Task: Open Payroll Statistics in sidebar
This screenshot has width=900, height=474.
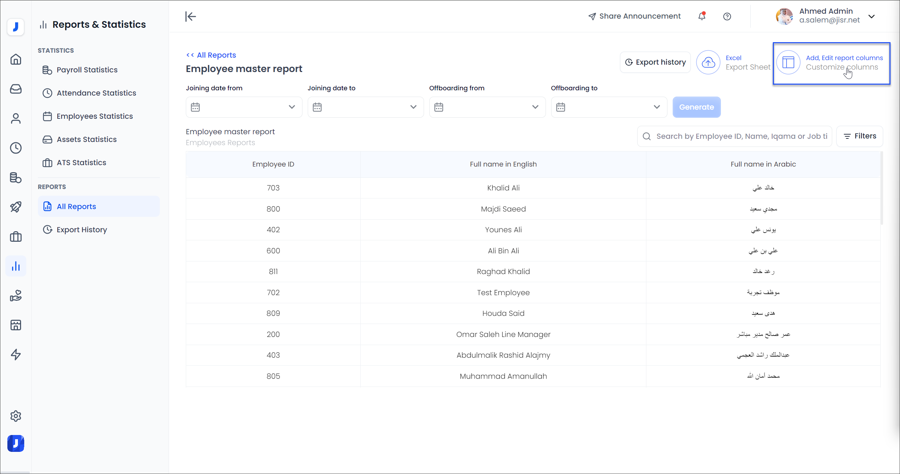Action: click(x=87, y=70)
